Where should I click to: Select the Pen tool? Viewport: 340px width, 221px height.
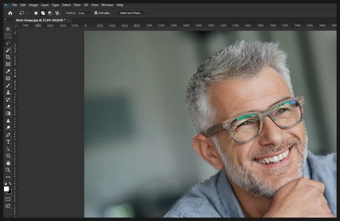pyautogui.click(x=8, y=135)
